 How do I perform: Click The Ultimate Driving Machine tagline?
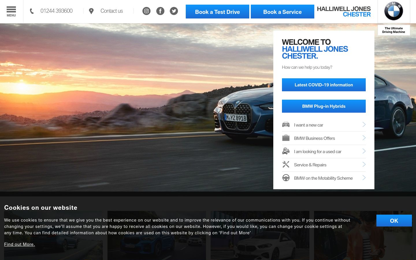(x=393, y=30)
